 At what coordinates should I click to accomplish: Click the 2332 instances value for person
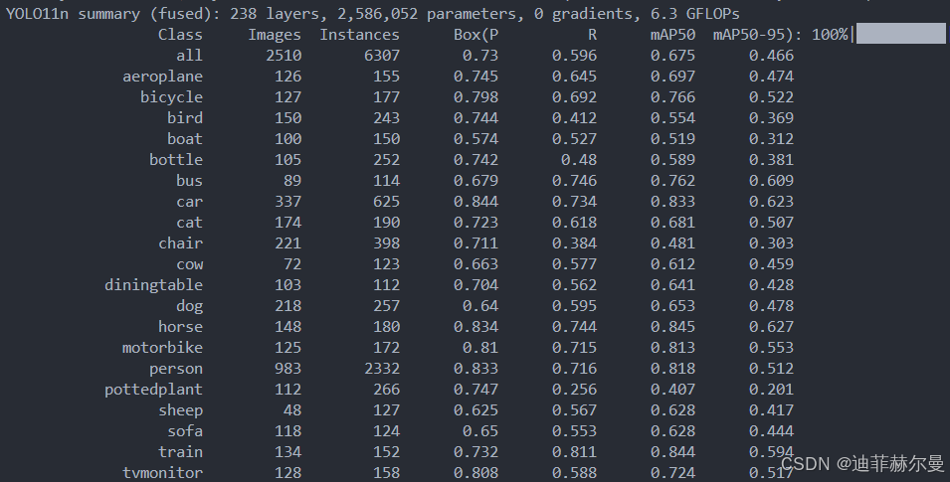coord(382,369)
